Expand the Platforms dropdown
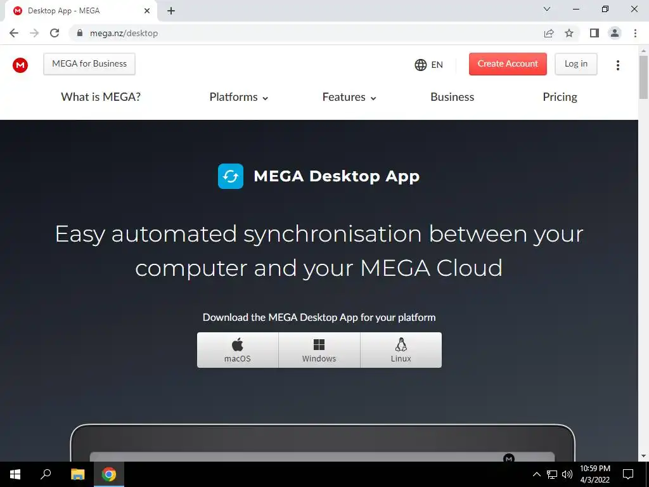Image resolution: width=649 pixels, height=487 pixels. tap(239, 97)
